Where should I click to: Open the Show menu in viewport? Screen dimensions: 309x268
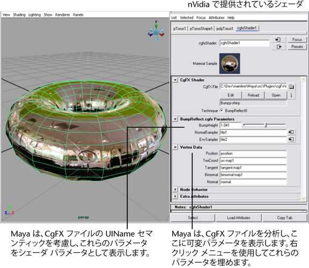(x=48, y=15)
